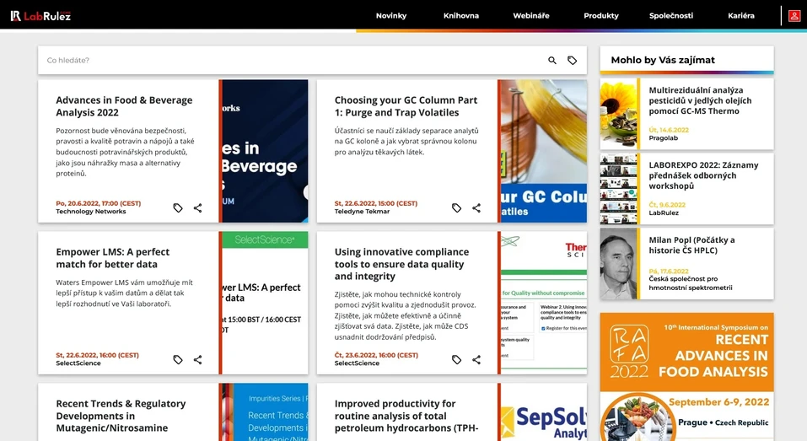Viewport: 807px width, 441px height.
Task: Share the Choosing your GC Column webinar
Action: [476, 207]
